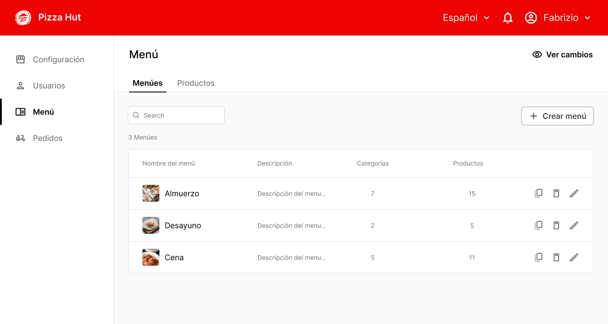Viewport: 608px width, 324px height.
Task: Click the user profile avatar icon
Action: pyautogui.click(x=531, y=18)
